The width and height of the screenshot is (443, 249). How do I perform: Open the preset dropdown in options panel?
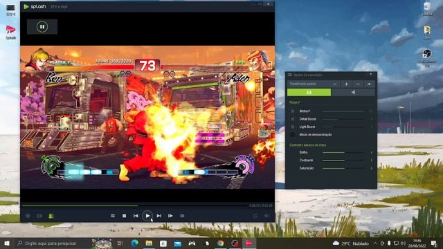314,84
